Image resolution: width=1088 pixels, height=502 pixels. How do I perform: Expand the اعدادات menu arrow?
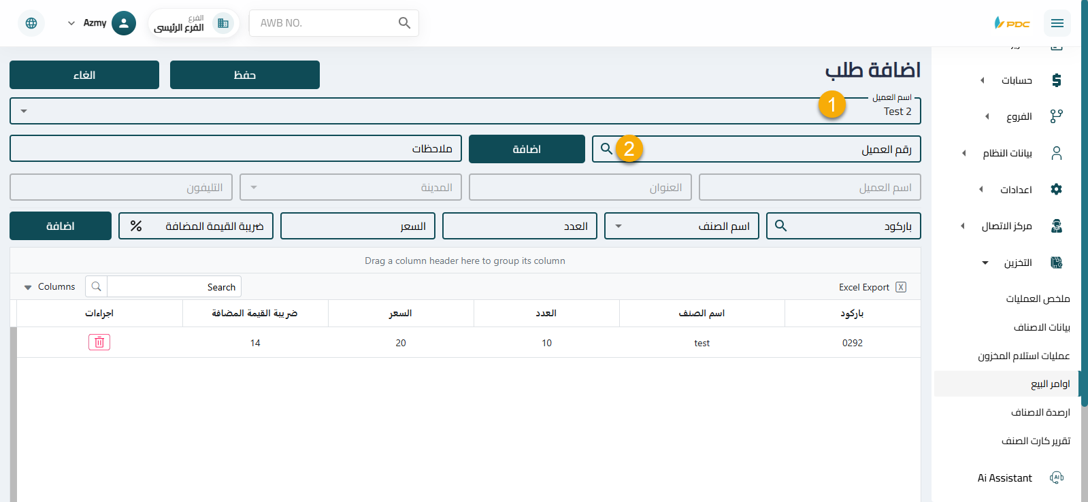[980, 189]
